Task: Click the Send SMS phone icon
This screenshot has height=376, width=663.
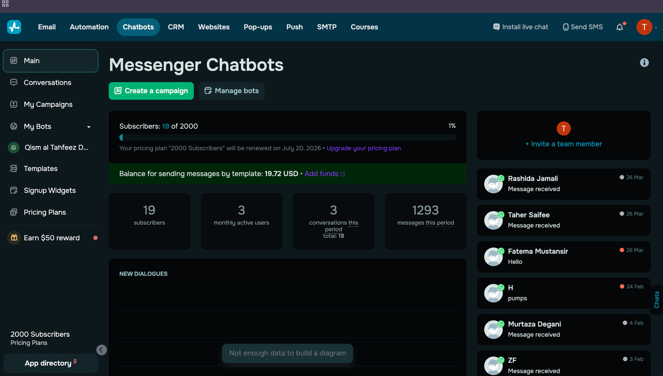Action: click(566, 26)
